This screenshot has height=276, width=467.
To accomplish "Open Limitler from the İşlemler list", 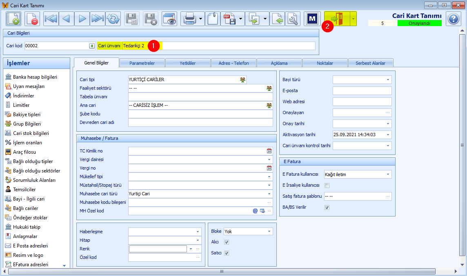I will (x=18, y=105).
